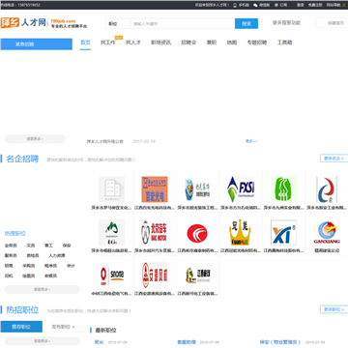Click 更多>> beside the announcement
348x348 pixels.
(251, 141)
